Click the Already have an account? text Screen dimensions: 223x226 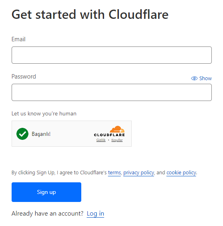48,214
